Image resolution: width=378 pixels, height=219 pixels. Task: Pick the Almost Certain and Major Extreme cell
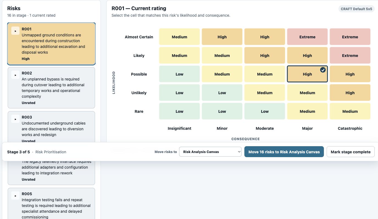point(307,37)
